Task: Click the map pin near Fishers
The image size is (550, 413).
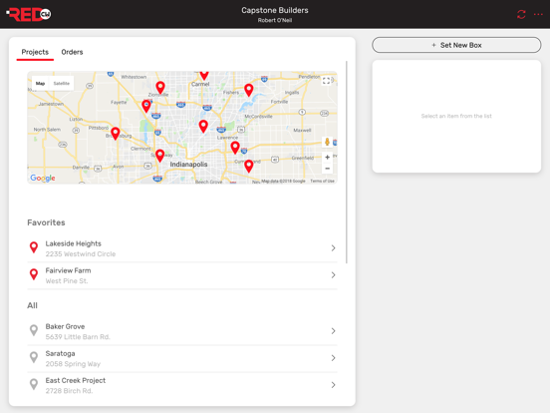Action: 249,90
